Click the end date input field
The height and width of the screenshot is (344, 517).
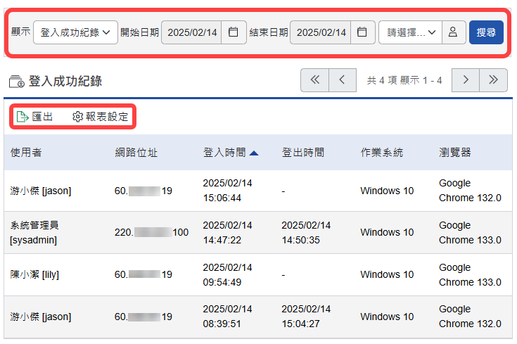(320, 32)
